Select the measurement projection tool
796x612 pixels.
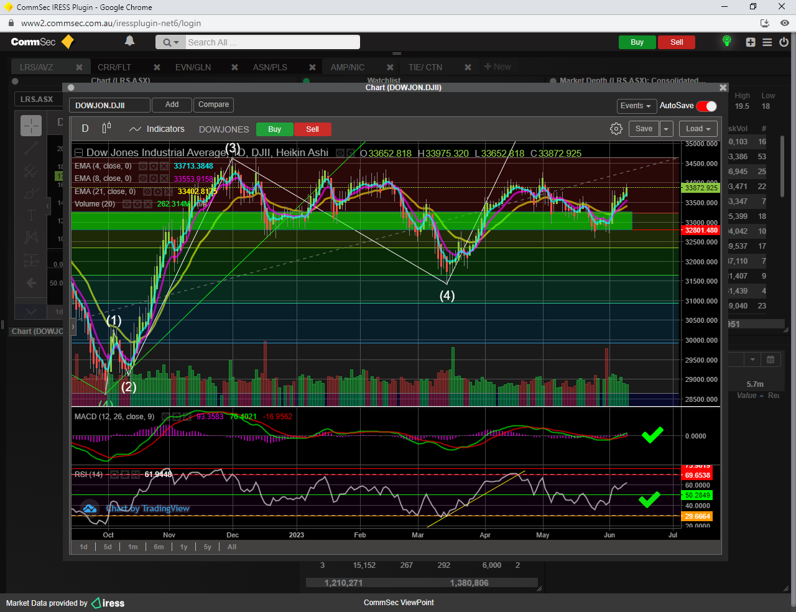click(x=31, y=260)
